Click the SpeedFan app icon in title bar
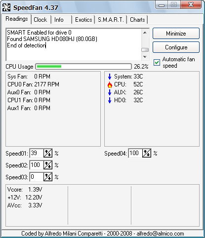The height and width of the screenshot is (238, 205). (6, 7)
